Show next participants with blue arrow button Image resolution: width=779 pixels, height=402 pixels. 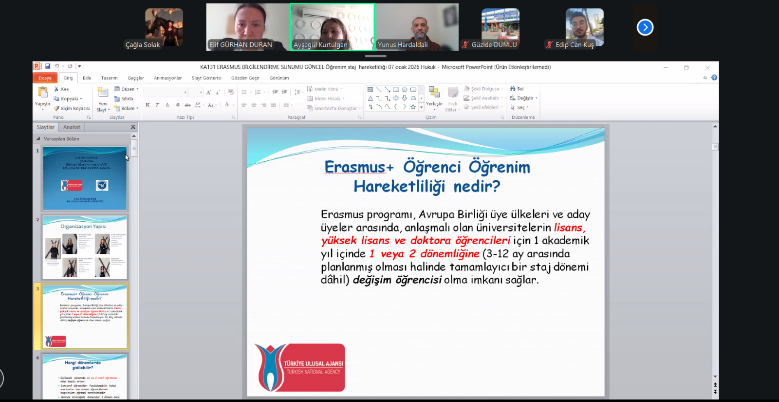[645, 27]
